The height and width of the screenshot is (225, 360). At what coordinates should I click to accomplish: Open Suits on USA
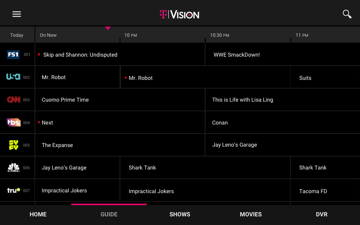coord(325,77)
